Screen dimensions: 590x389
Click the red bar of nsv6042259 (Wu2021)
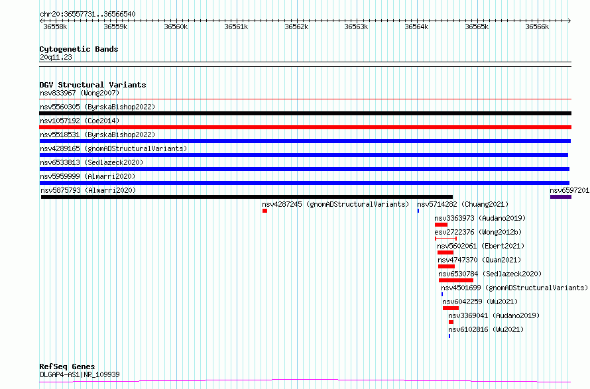[x=451, y=308]
